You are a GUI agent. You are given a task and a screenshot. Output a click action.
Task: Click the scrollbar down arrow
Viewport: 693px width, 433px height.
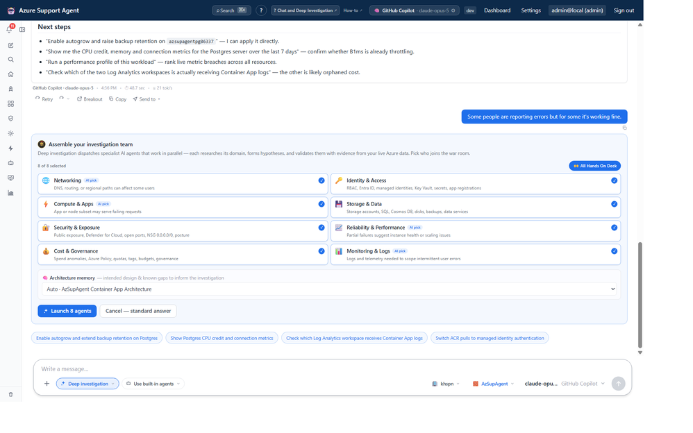tap(640, 353)
